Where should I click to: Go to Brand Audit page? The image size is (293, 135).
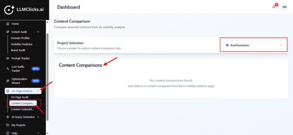click(18, 50)
